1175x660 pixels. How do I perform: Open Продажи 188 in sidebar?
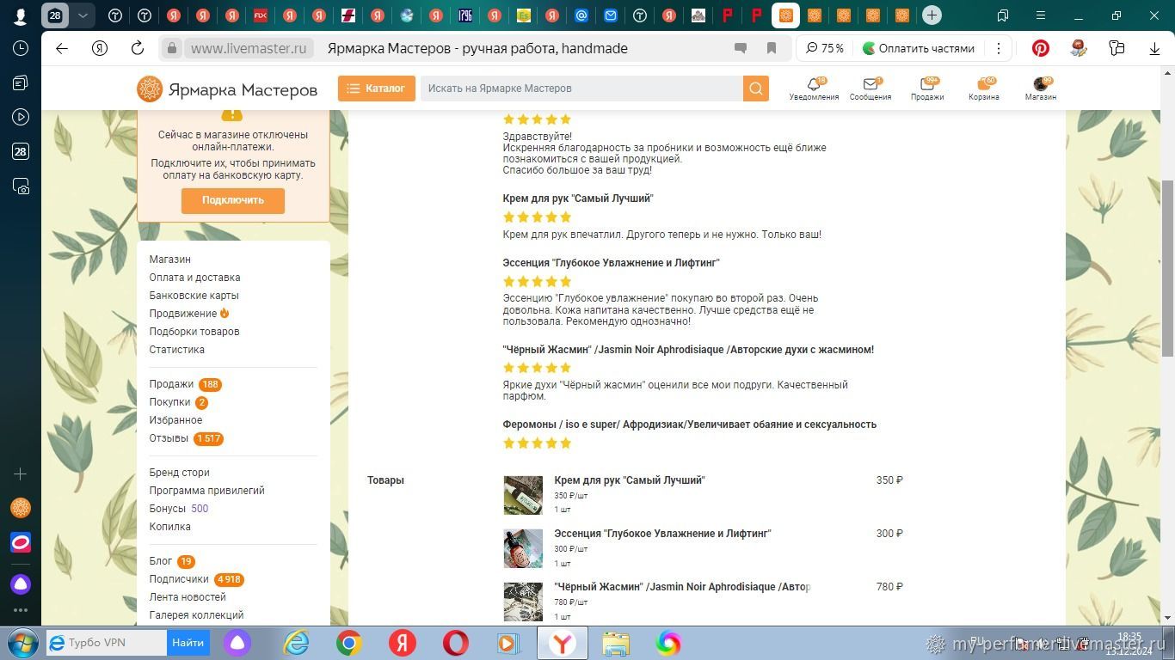coord(185,384)
